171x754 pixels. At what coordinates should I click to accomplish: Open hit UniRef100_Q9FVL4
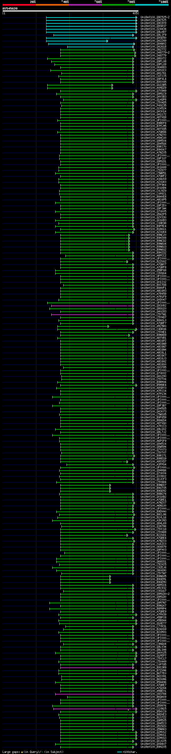[153, 79]
